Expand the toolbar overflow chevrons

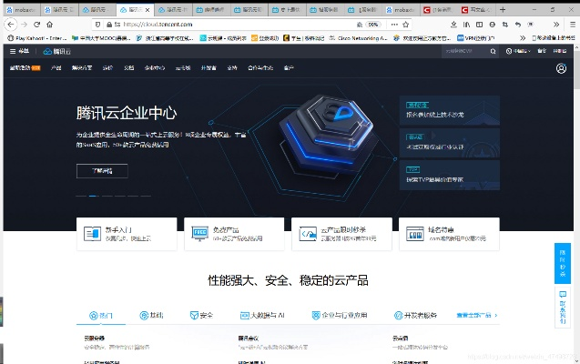coord(556,25)
